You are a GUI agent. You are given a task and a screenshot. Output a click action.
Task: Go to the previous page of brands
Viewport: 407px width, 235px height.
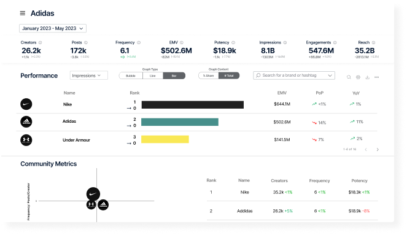[366, 149]
